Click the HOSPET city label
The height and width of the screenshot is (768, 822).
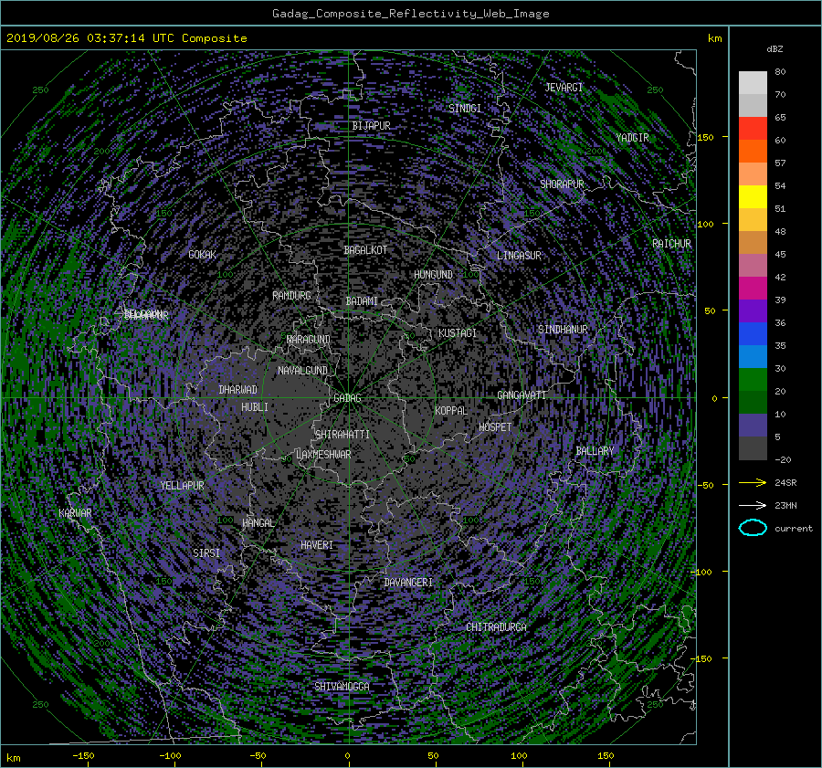point(495,427)
